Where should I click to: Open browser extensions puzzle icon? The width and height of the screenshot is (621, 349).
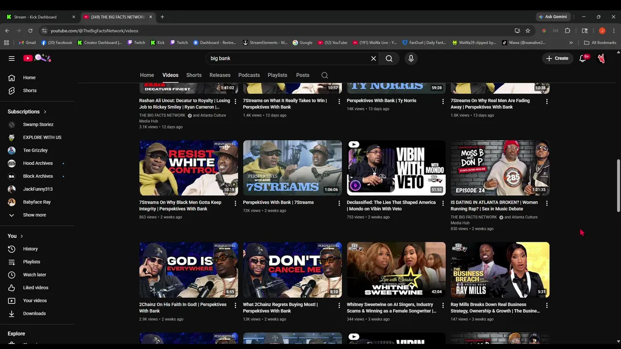point(568,31)
